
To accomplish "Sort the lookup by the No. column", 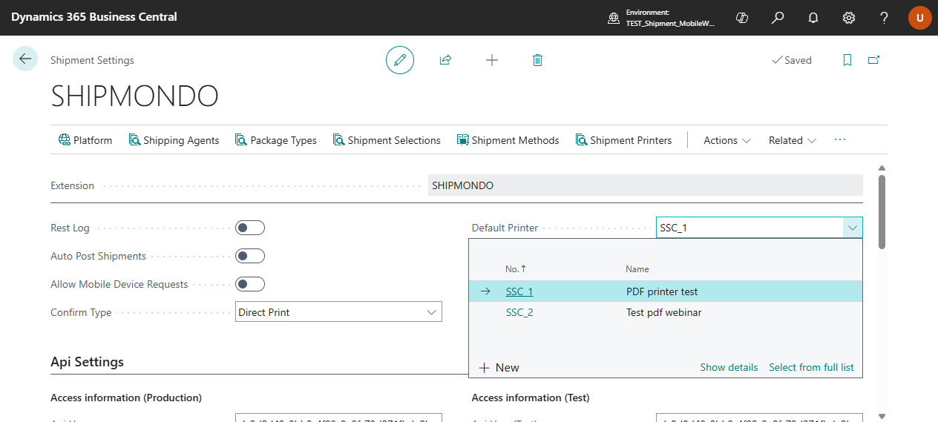I will click(516, 268).
